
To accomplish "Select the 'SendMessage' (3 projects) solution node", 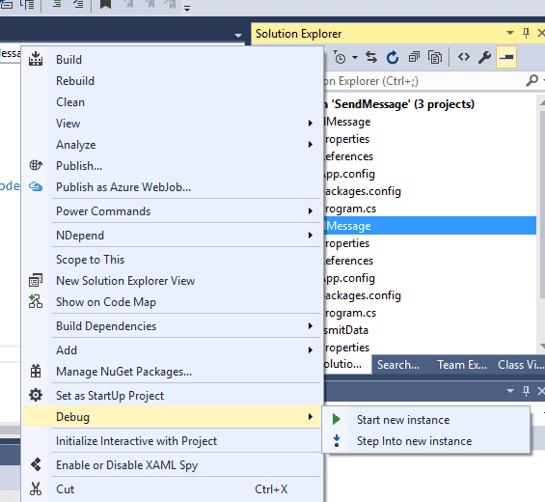I will click(399, 104).
